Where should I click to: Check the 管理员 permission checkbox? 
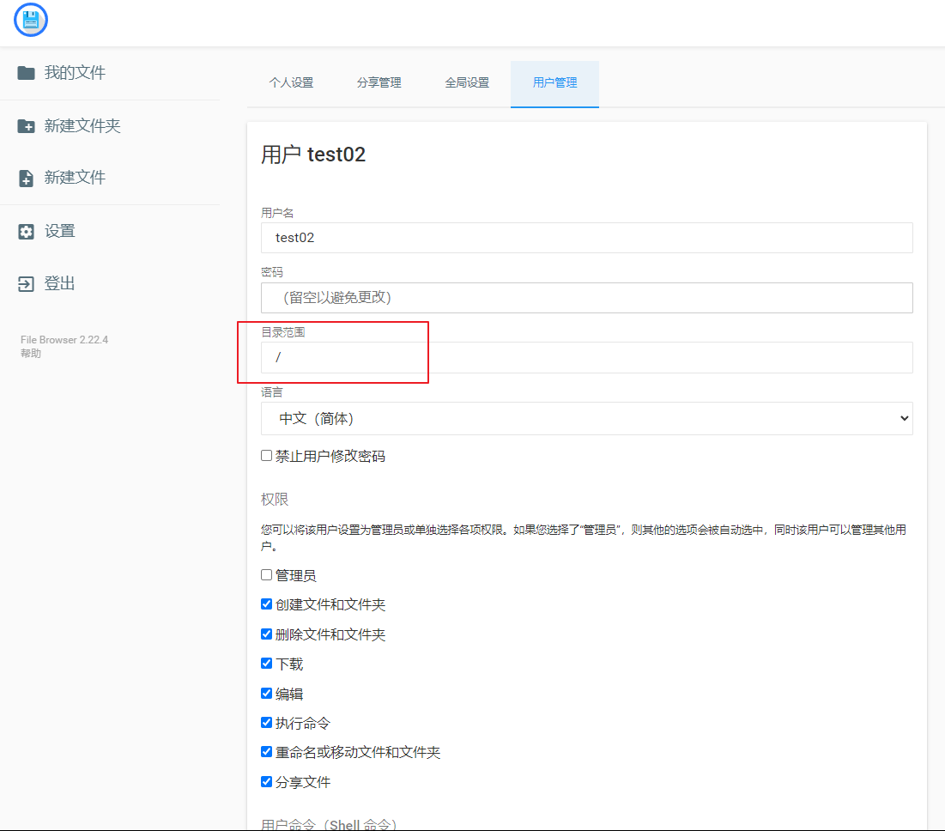pos(266,573)
